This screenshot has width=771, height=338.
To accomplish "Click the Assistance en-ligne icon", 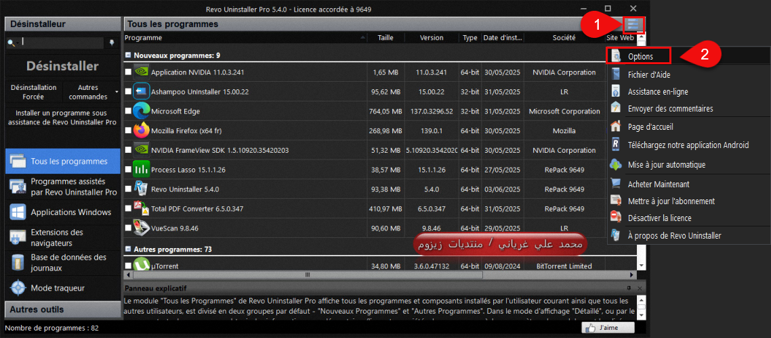I will [616, 91].
